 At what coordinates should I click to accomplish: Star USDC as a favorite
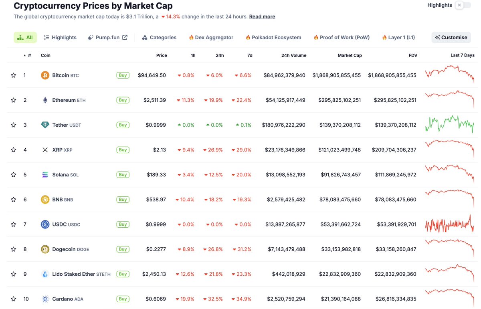coord(14,224)
